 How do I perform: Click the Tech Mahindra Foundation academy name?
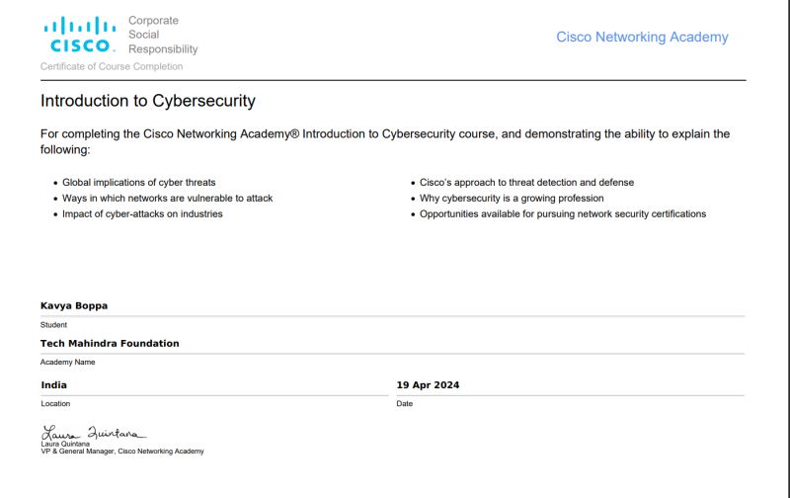(110, 343)
